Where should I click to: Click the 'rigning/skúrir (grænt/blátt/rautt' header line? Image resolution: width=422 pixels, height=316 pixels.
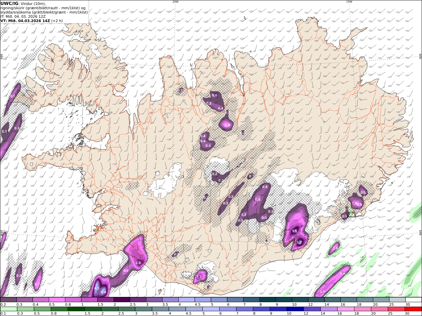(43, 8)
